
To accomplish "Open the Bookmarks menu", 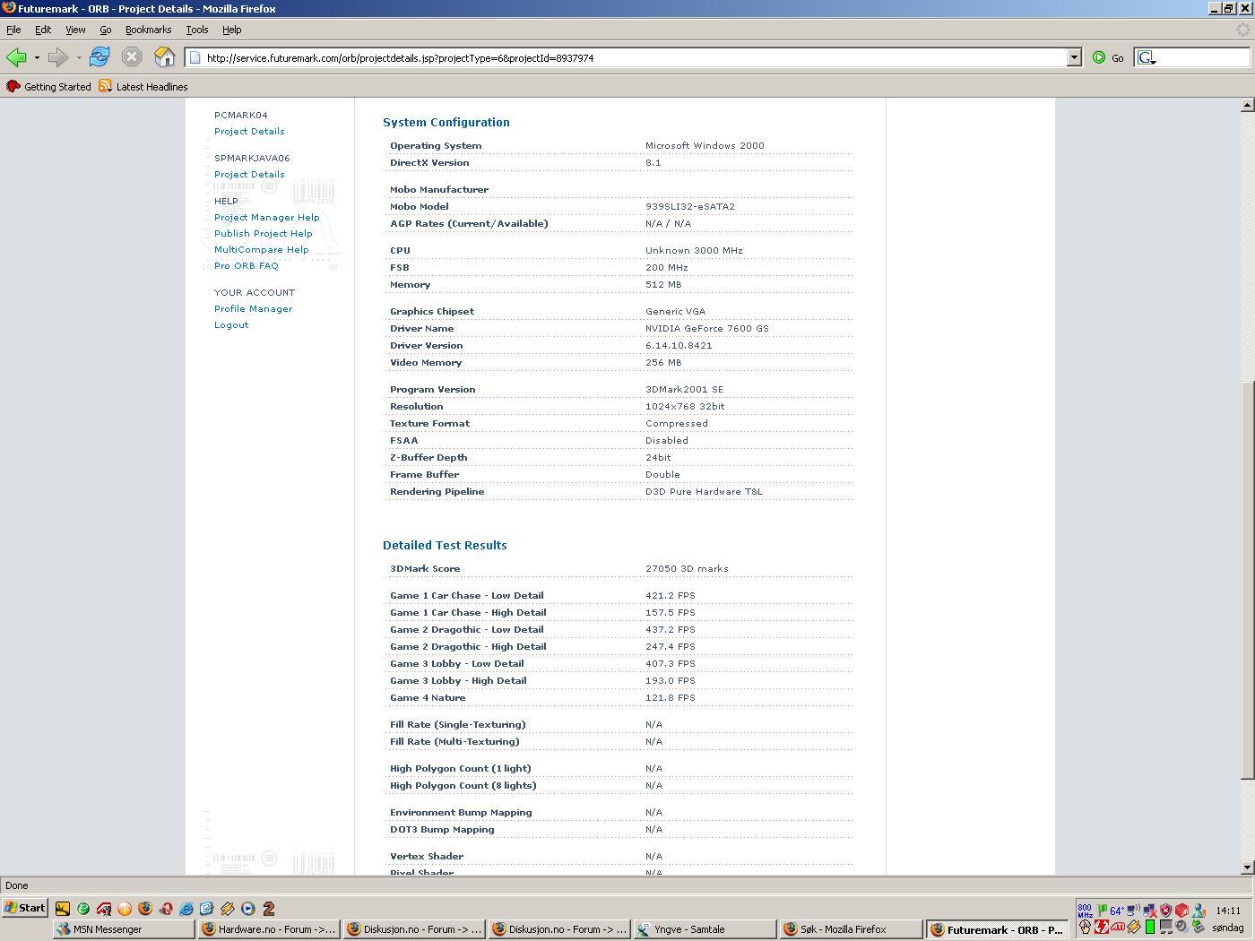I will pyautogui.click(x=148, y=30).
